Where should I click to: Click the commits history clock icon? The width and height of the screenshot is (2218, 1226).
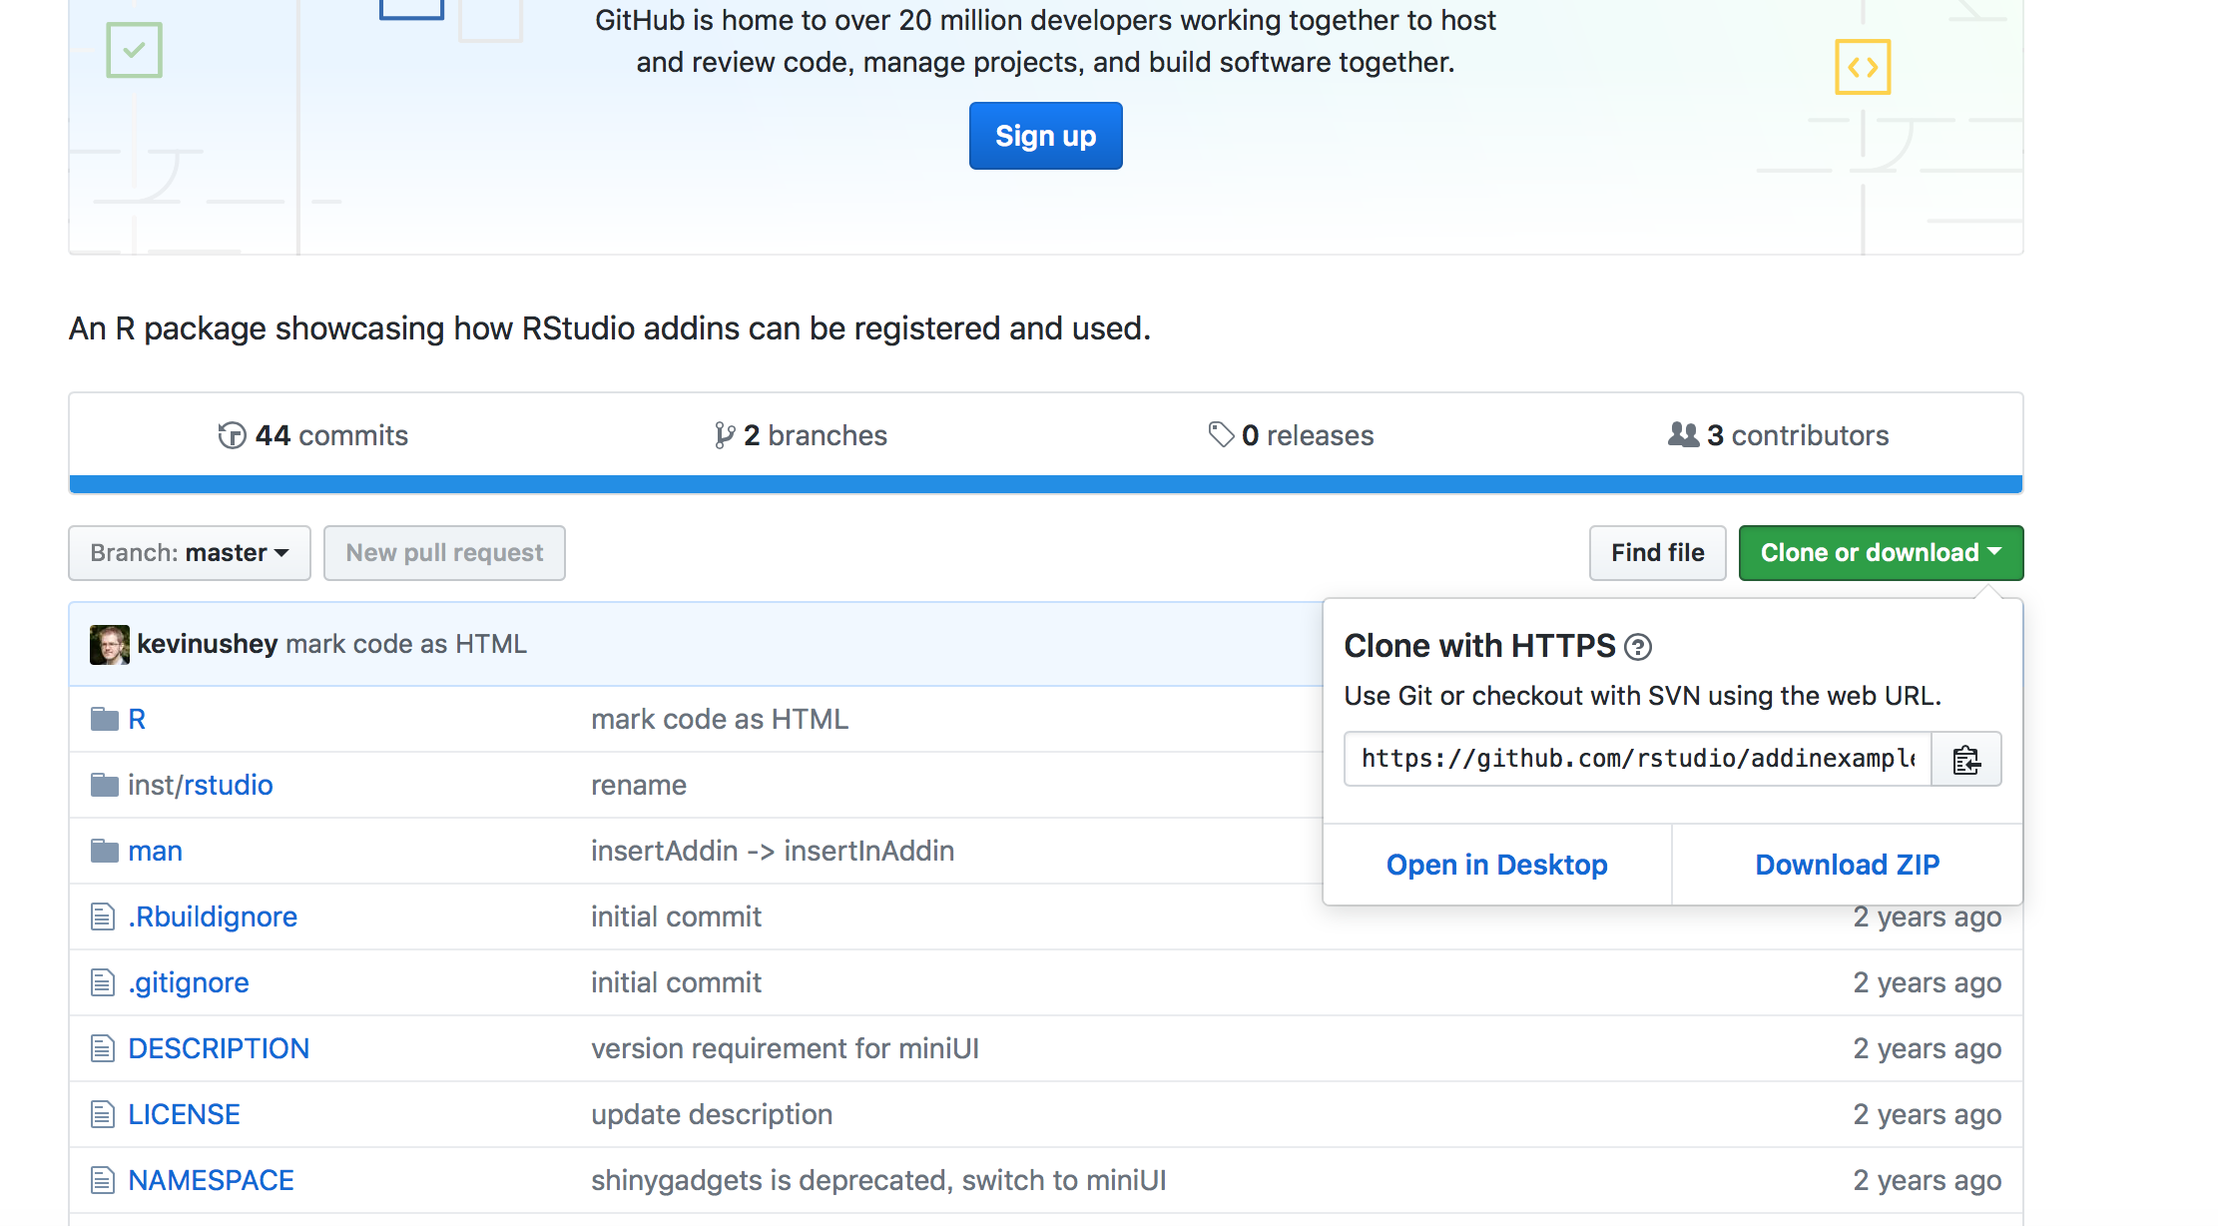(232, 435)
